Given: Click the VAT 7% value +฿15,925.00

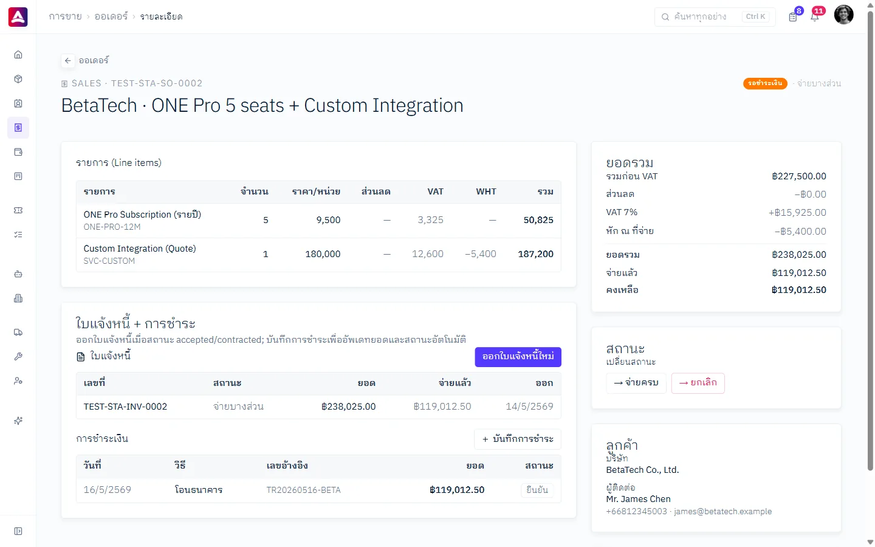Looking at the screenshot, I should point(797,213).
